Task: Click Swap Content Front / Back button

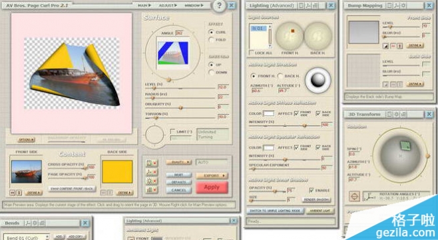Action: [x=72, y=189]
